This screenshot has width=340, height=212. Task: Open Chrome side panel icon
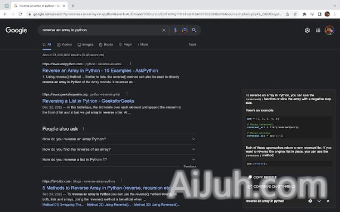[320, 14]
